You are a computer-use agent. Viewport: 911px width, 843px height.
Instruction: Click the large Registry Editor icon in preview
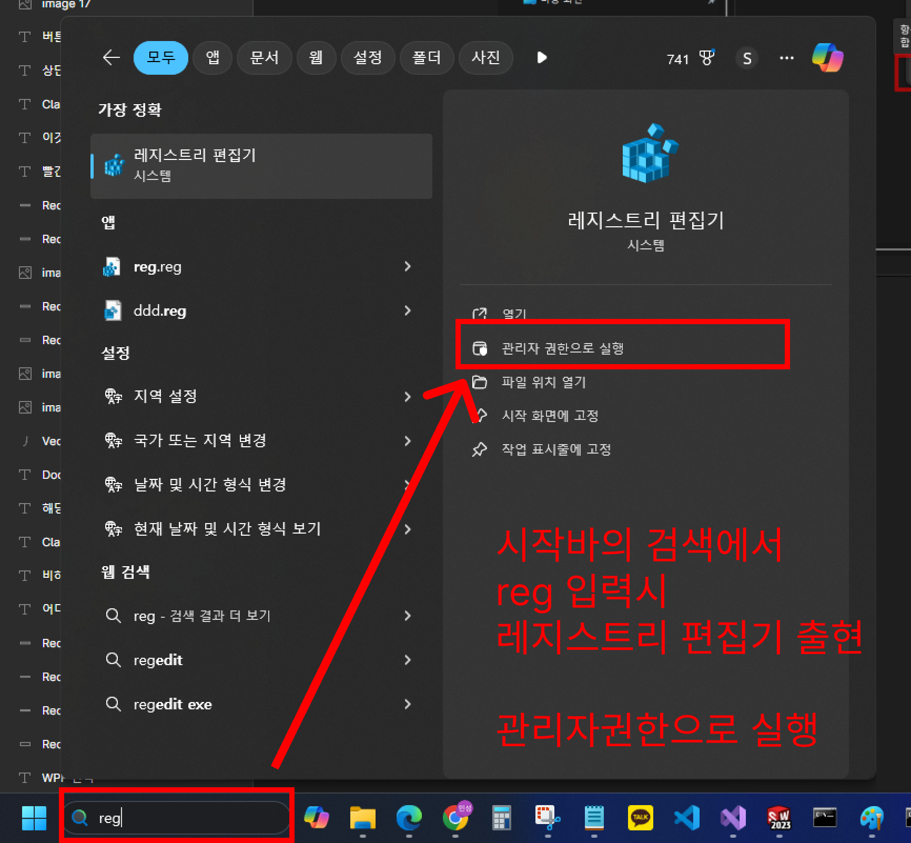click(x=650, y=153)
